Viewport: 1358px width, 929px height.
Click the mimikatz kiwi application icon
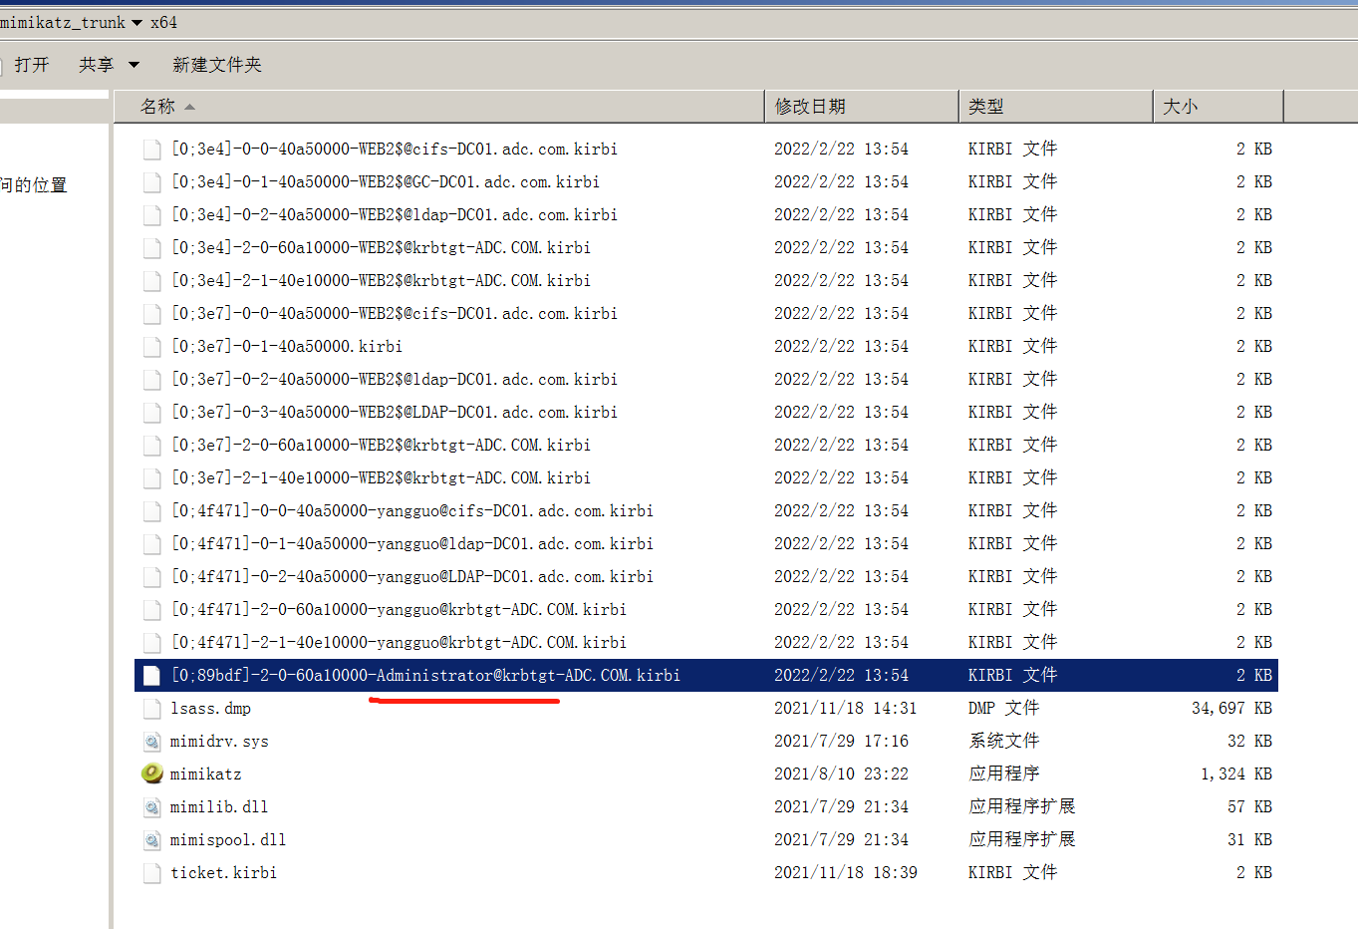coord(151,774)
